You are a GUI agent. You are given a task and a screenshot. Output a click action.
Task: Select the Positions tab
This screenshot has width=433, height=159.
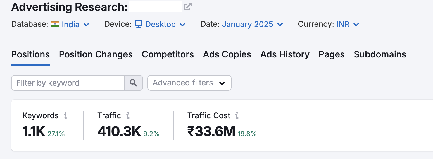tap(30, 54)
